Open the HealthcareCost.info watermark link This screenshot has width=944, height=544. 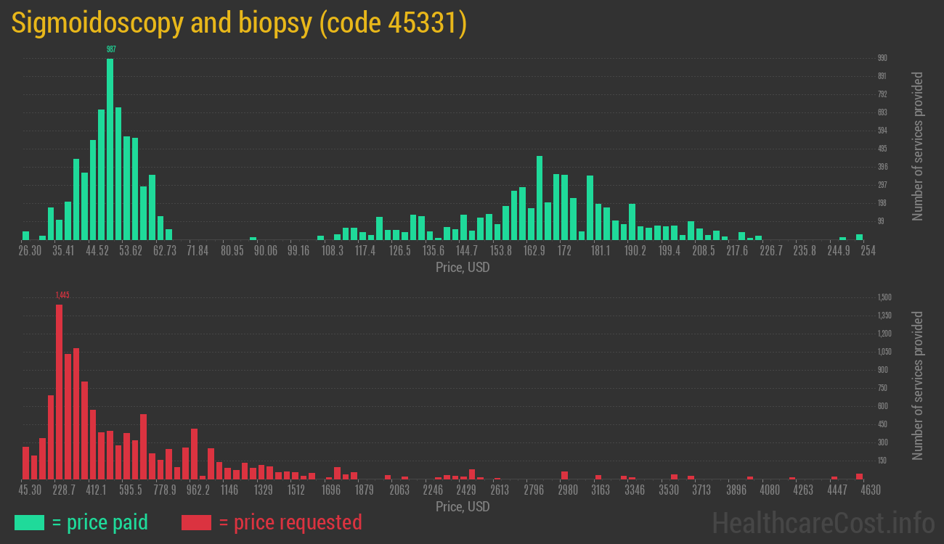[x=823, y=522]
